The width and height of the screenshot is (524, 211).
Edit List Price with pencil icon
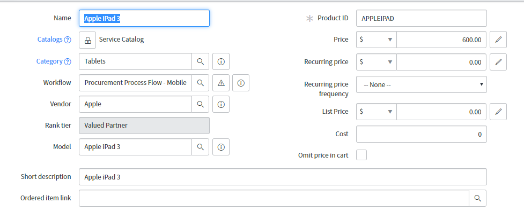click(x=498, y=112)
